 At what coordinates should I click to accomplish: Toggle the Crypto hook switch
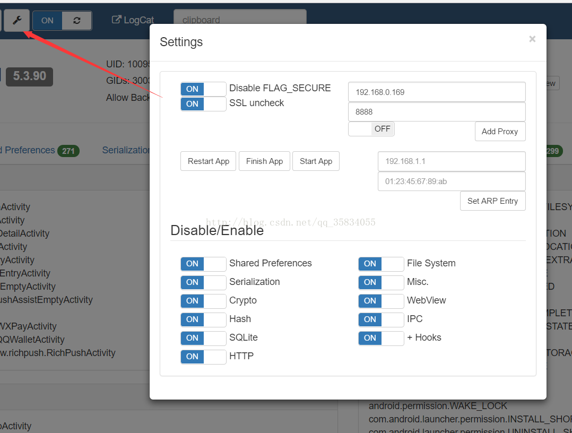[x=203, y=301]
